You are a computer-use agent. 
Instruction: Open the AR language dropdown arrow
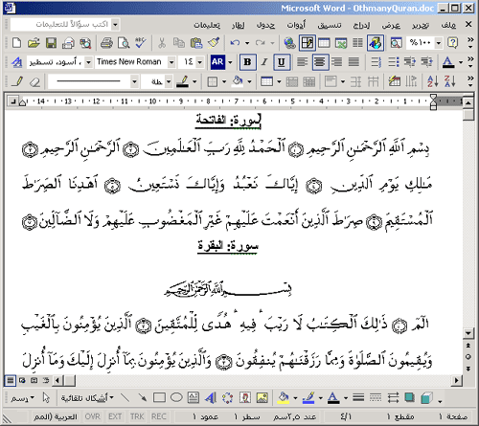[230, 62]
